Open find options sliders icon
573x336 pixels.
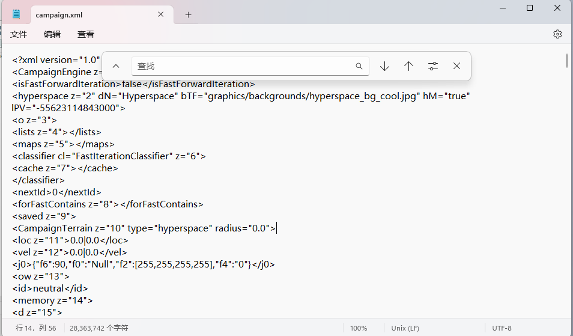click(433, 66)
